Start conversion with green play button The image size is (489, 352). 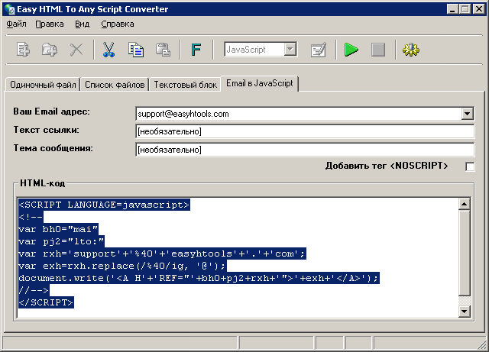tap(351, 50)
